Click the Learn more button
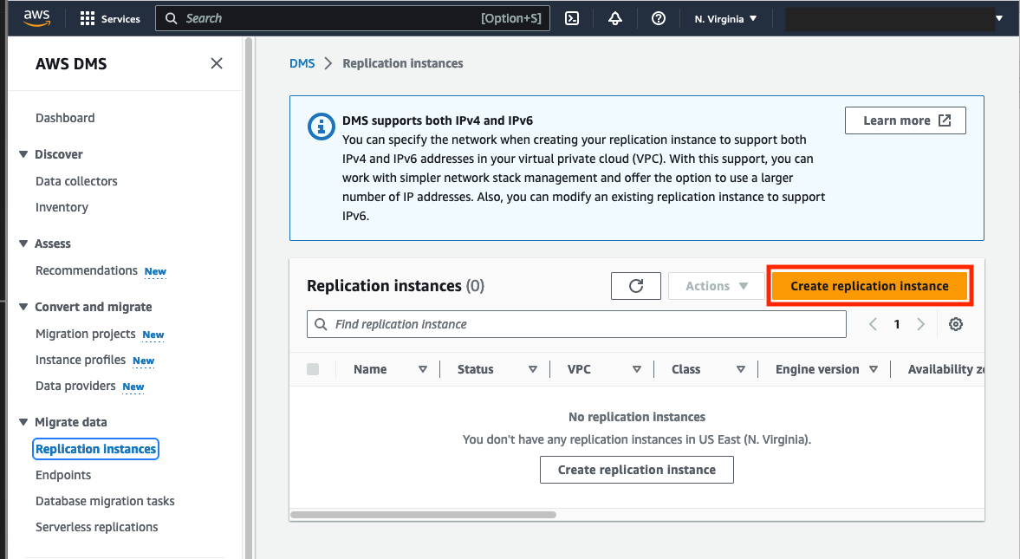Screen dimensions: 1020x559 click(906, 120)
